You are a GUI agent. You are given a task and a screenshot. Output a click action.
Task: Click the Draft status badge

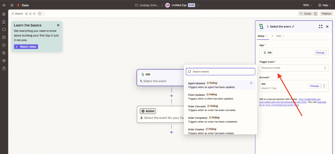click(191, 5)
